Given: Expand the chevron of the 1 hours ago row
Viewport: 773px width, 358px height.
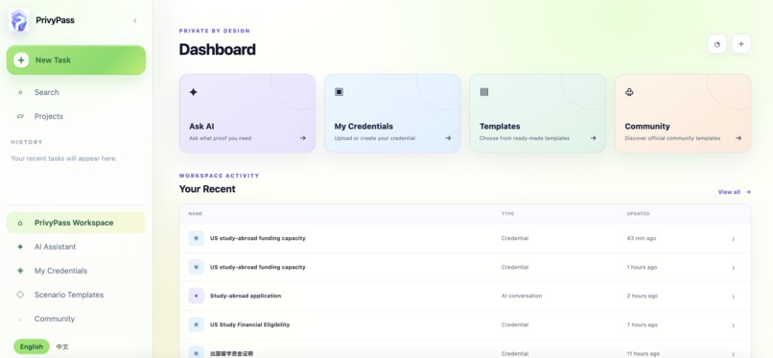Looking at the screenshot, I should point(733,268).
